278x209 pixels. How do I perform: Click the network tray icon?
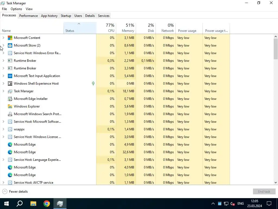(226, 204)
